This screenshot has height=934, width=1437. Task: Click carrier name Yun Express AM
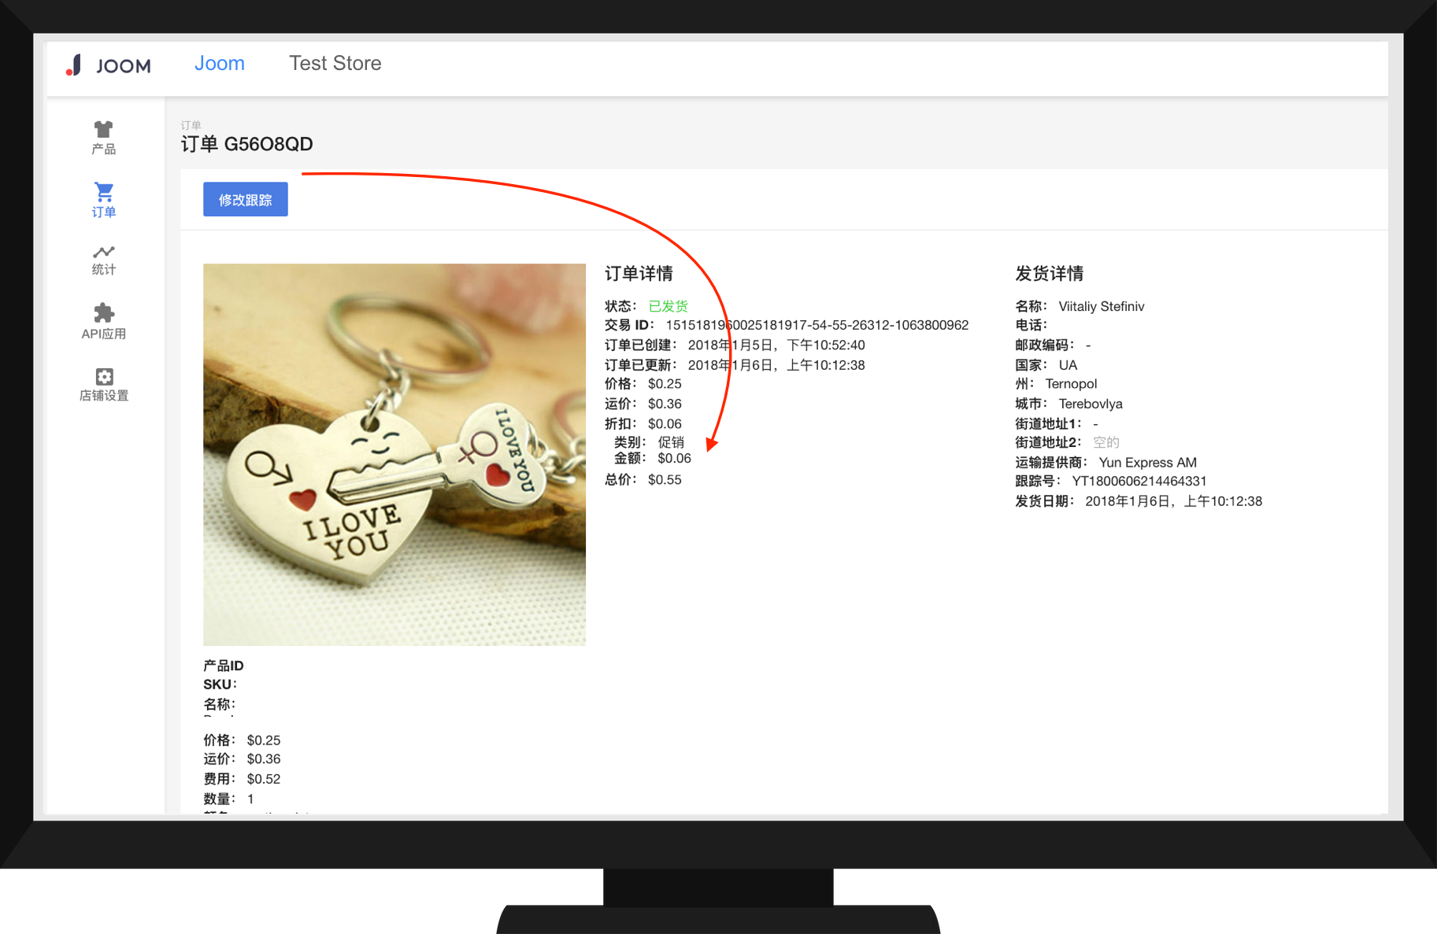[1147, 462]
